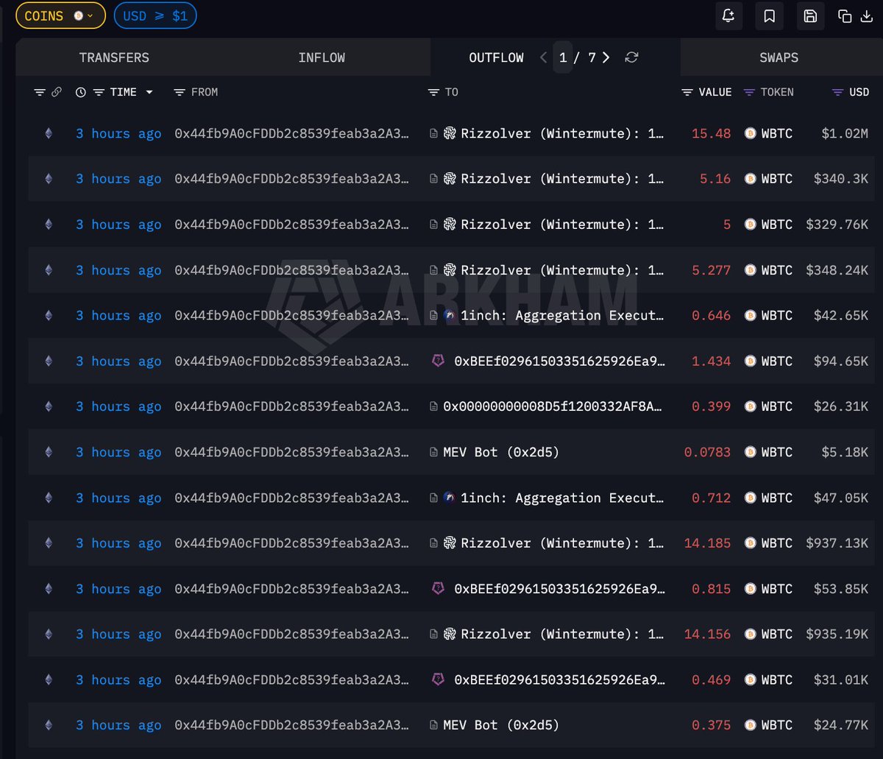This screenshot has height=759, width=883.
Task: Open the COINS filter dropdown
Action: click(60, 15)
